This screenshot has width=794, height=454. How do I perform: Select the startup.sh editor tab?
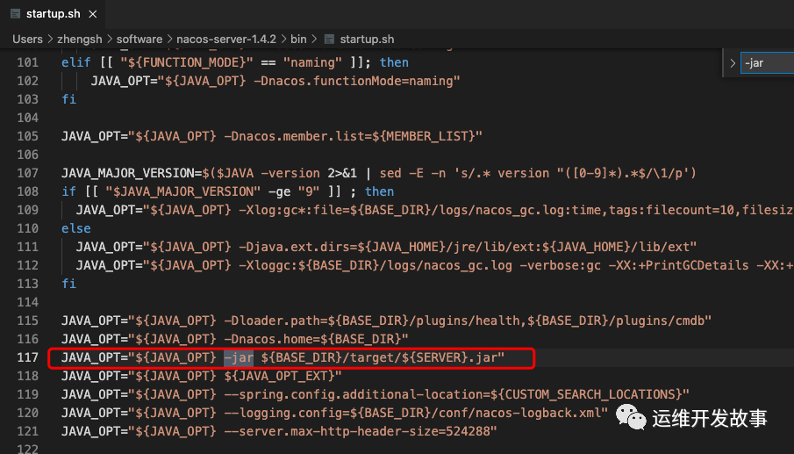click(x=53, y=14)
